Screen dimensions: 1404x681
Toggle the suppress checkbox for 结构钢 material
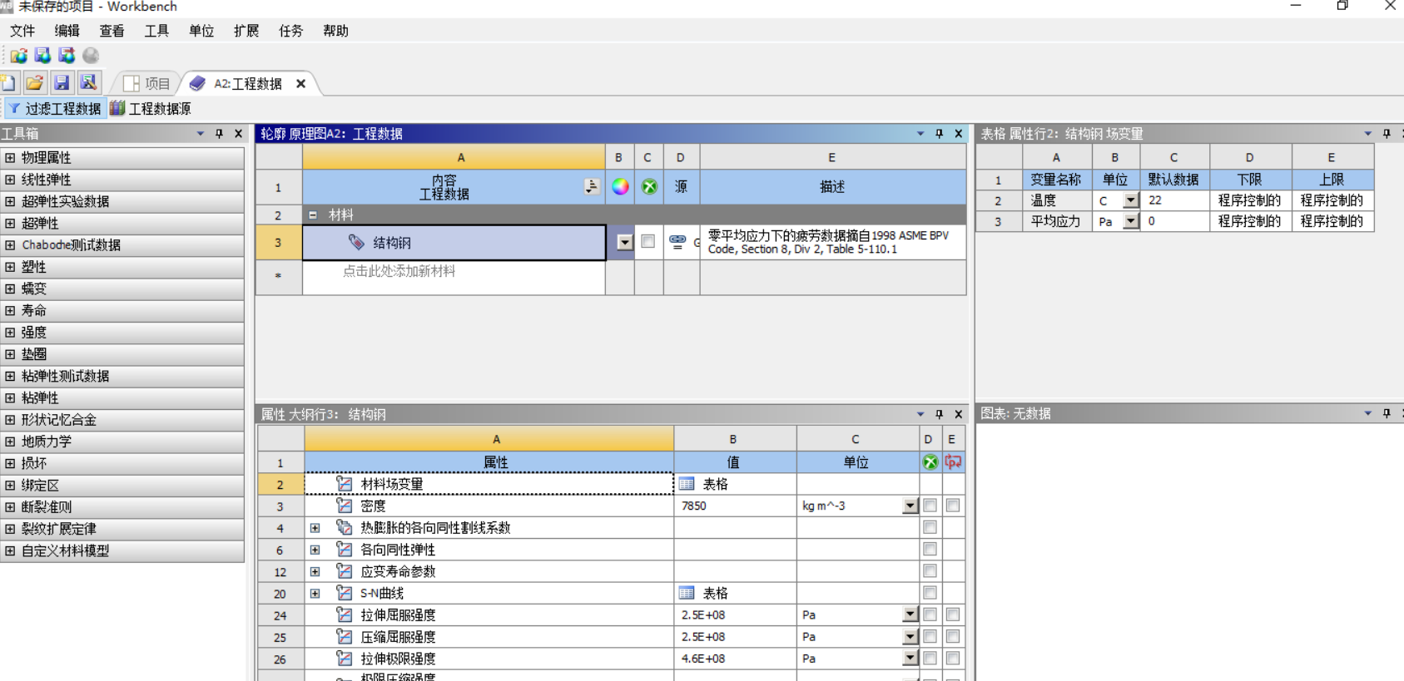[648, 242]
